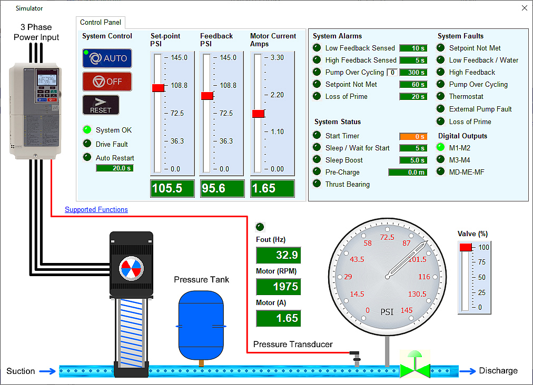Toggle the Thermostat fault indicator
The image size is (533, 385).
(441, 96)
